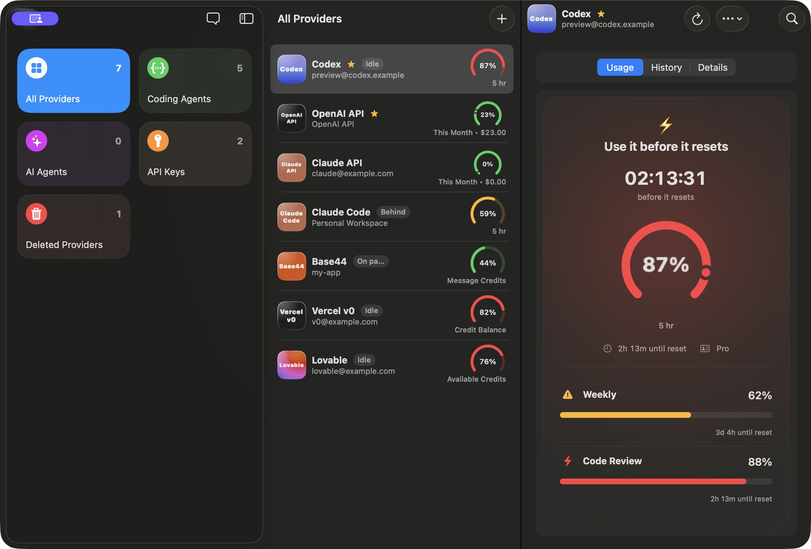The width and height of the screenshot is (811, 549).
Task: Click the Behind status badge on Claude Code
Action: tap(393, 212)
